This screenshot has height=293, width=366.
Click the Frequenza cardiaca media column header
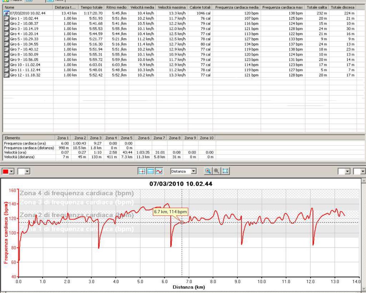[236, 7]
